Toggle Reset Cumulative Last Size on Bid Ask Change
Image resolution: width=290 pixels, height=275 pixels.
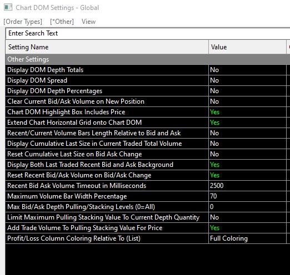click(x=247, y=154)
